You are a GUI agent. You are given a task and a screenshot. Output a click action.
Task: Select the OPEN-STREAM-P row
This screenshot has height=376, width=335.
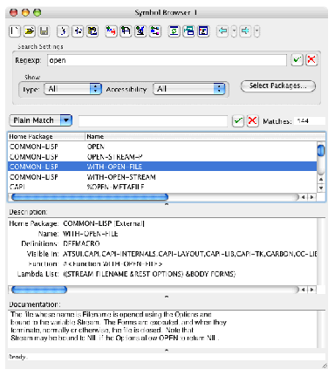pyautogui.click(x=162, y=157)
